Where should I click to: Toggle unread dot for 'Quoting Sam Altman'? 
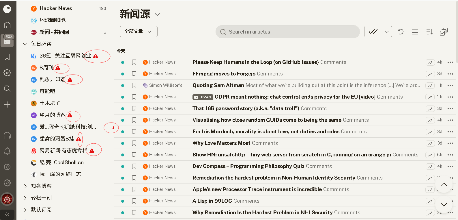pyautogui.click(x=123, y=85)
